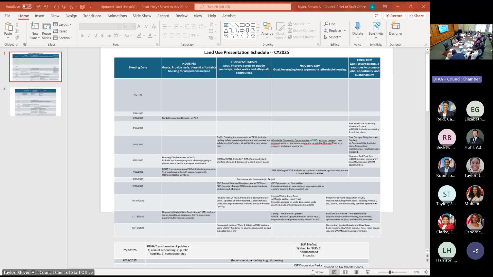Click the Share button
The height and width of the screenshot is (277, 493).
pyautogui.click(x=416, y=16)
